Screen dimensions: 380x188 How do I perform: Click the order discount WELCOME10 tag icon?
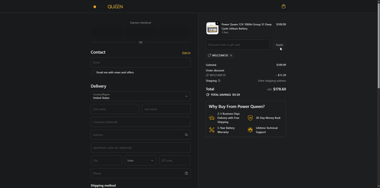point(207,75)
